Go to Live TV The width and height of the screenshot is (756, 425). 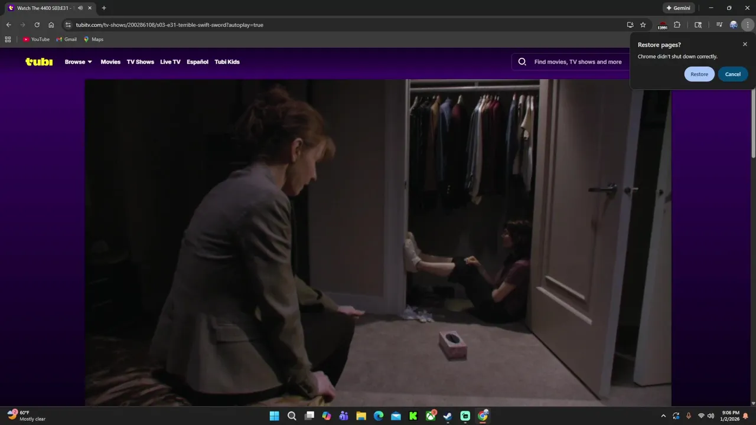pyautogui.click(x=170, y=62)
